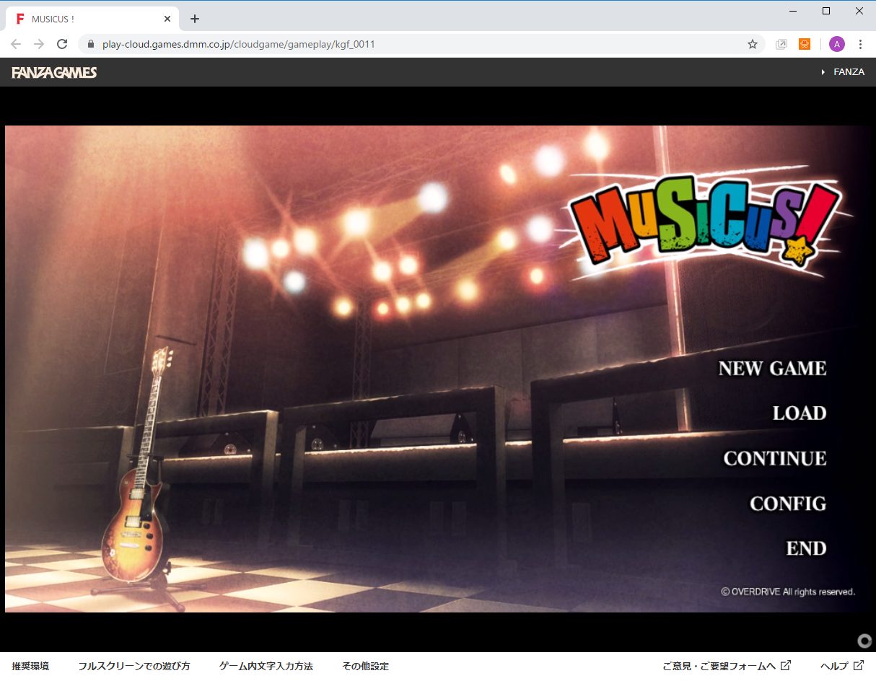Close the MUSICUS! browser tab
The image size is (876, 681).
click(167, 19)
